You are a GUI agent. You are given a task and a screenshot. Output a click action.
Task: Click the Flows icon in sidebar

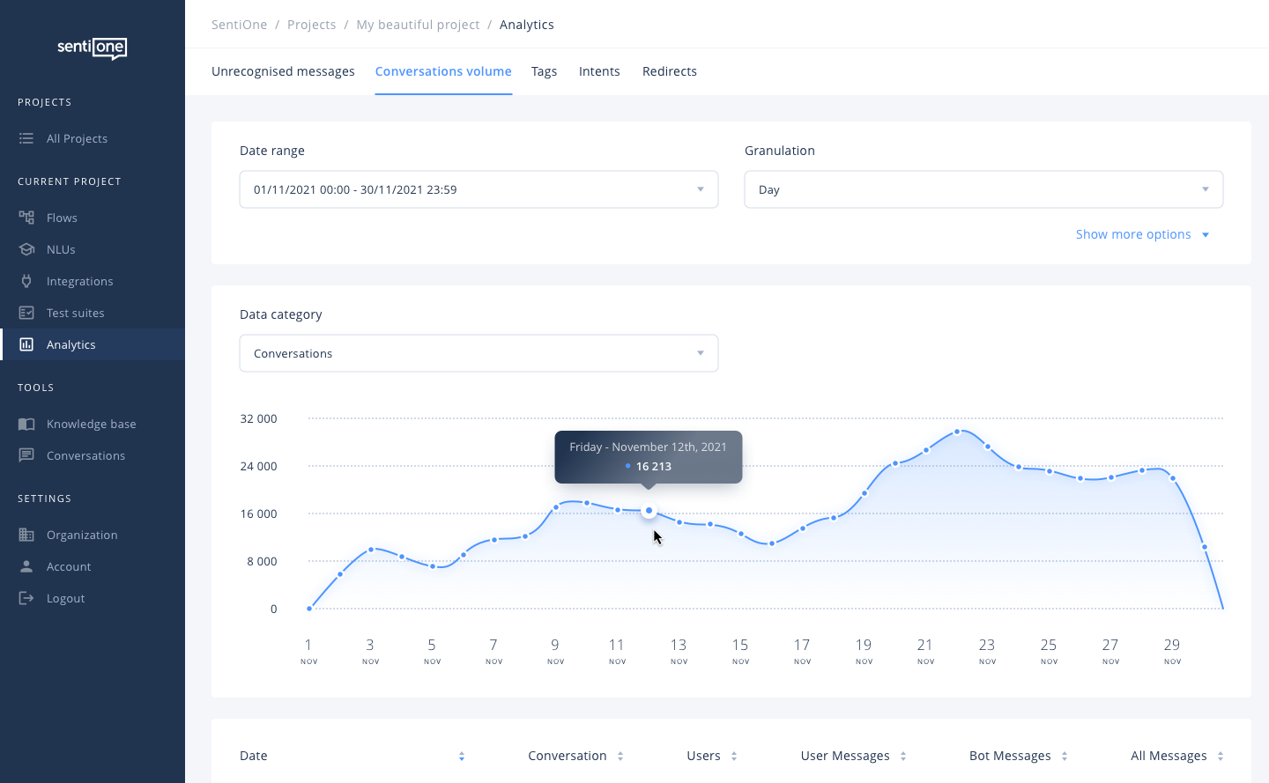26,218
